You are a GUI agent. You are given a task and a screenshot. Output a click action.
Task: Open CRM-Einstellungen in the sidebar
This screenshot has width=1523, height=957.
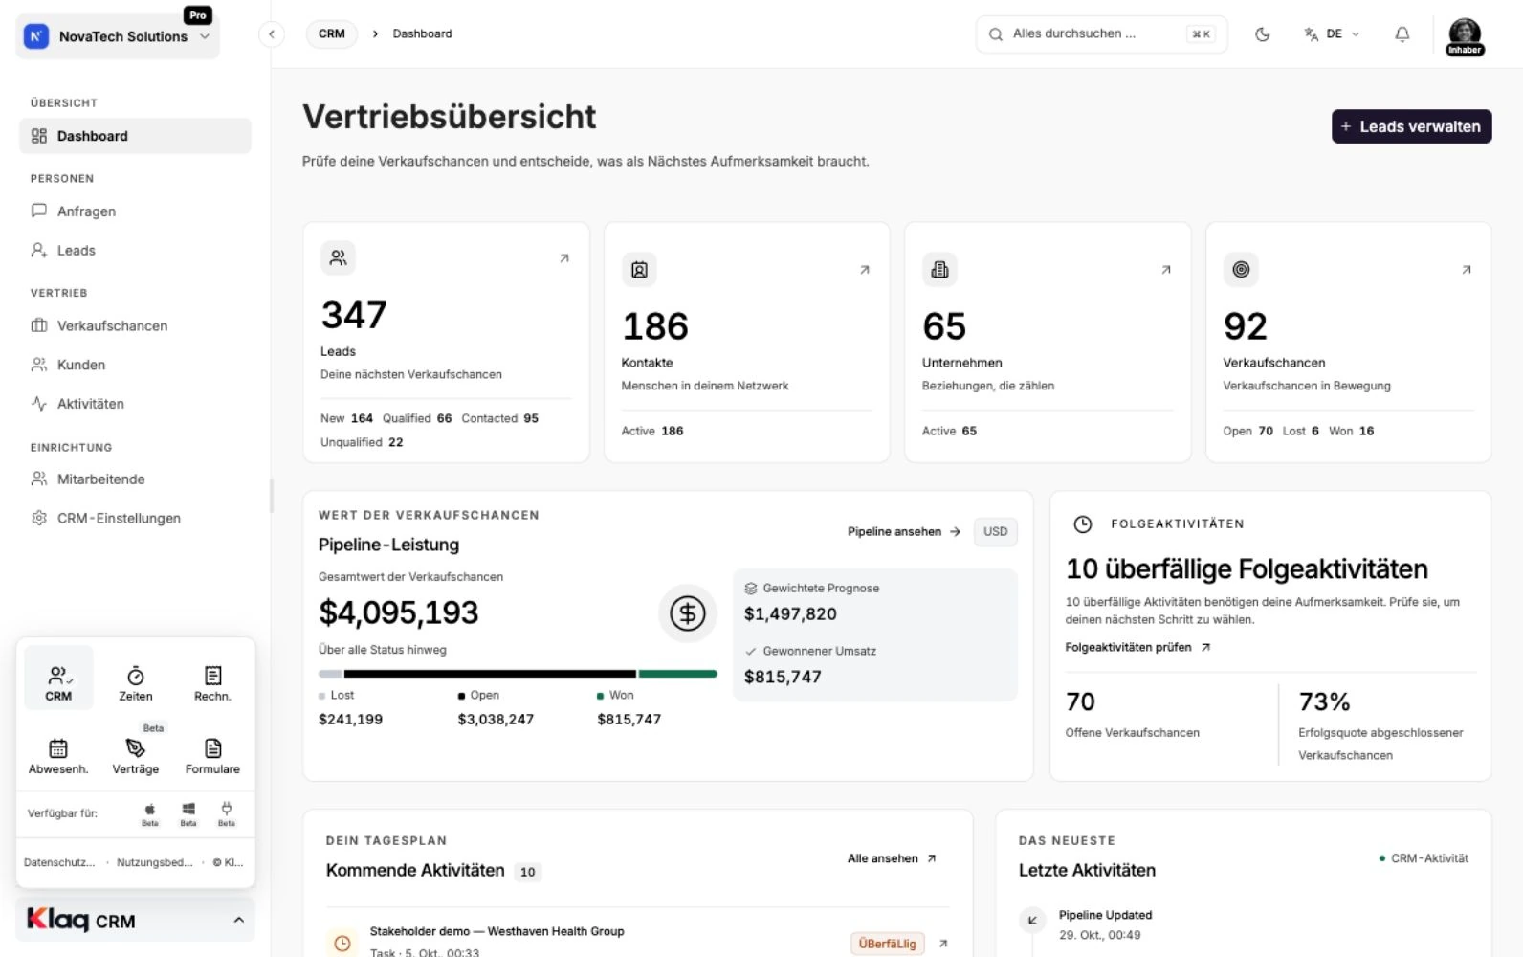135,518
